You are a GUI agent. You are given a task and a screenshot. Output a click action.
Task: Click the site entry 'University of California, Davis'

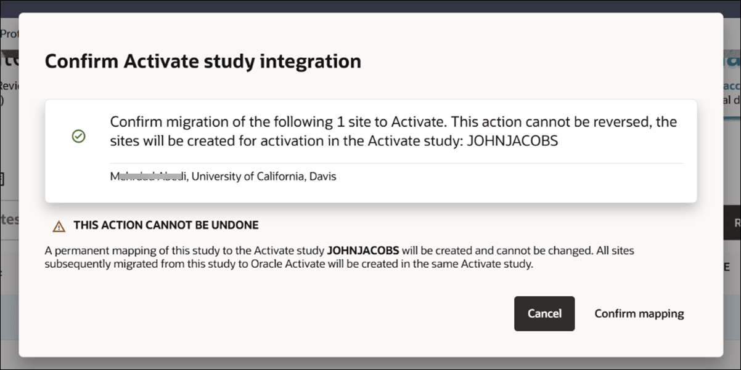click(223, 177)
